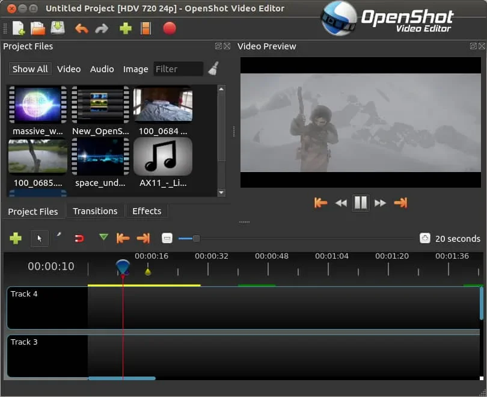Undo the last action
The image size is (487, 397).
(x=82, y=29)
